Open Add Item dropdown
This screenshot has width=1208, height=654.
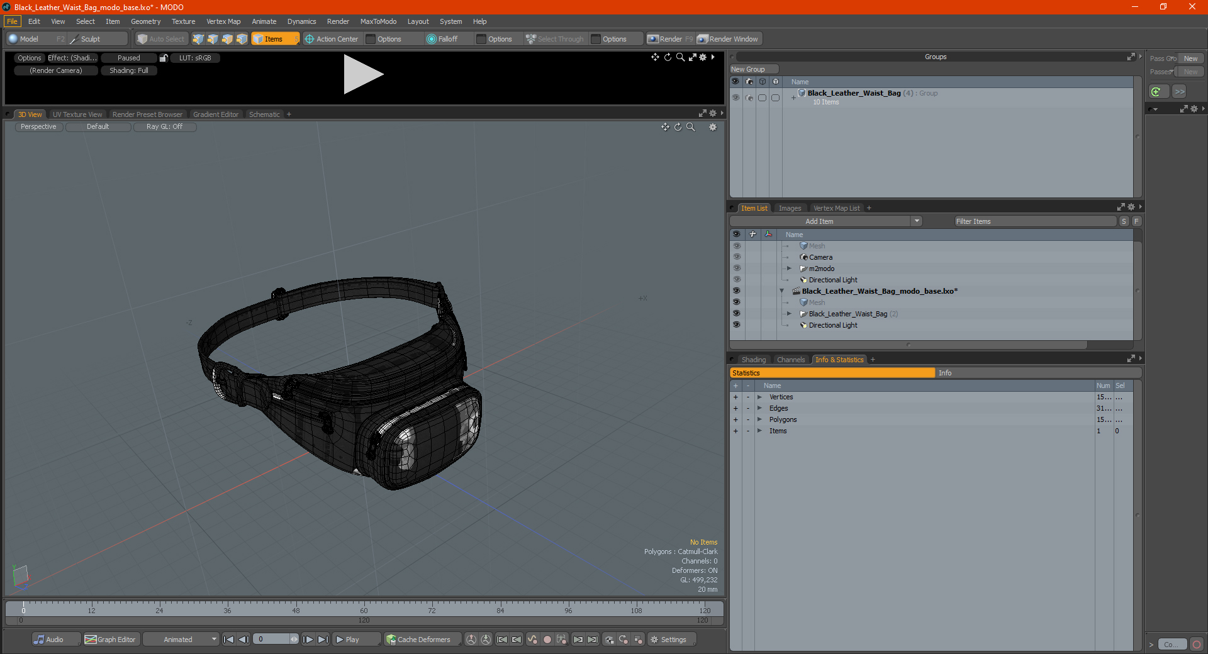click(x=825, y=221)
